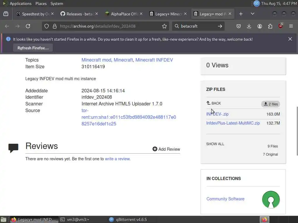Click Firefox icon in bottom-right workspace switcher
Screen dimensions: 298x223
(x=264, y=220)
